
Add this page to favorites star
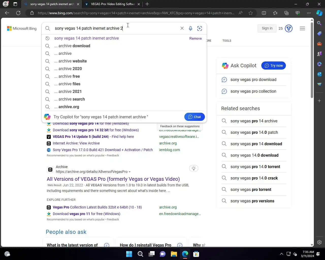click(251, 13)
